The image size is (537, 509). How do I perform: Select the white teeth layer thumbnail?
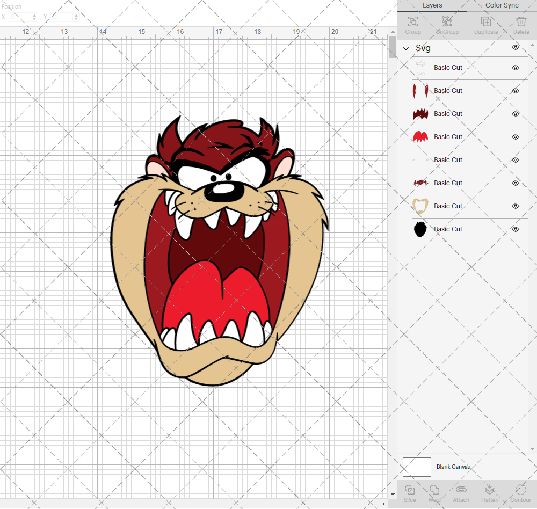420,68
